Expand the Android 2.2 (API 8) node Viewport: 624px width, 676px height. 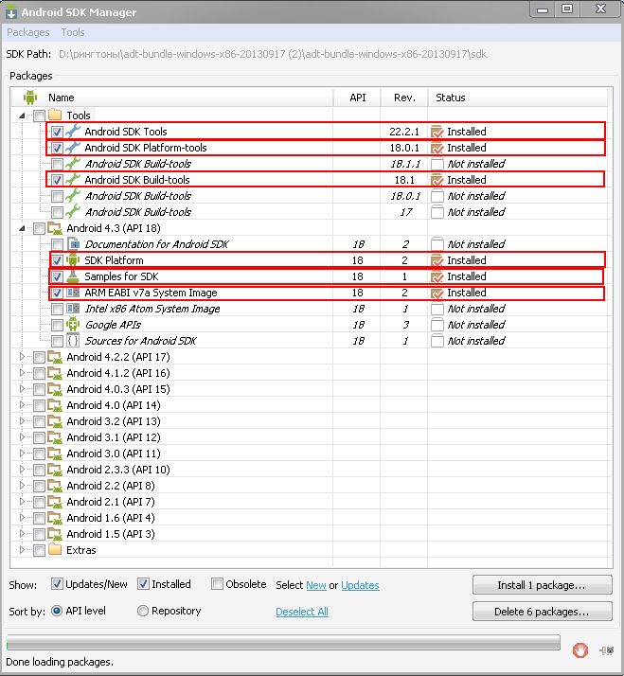pos(22,486)
